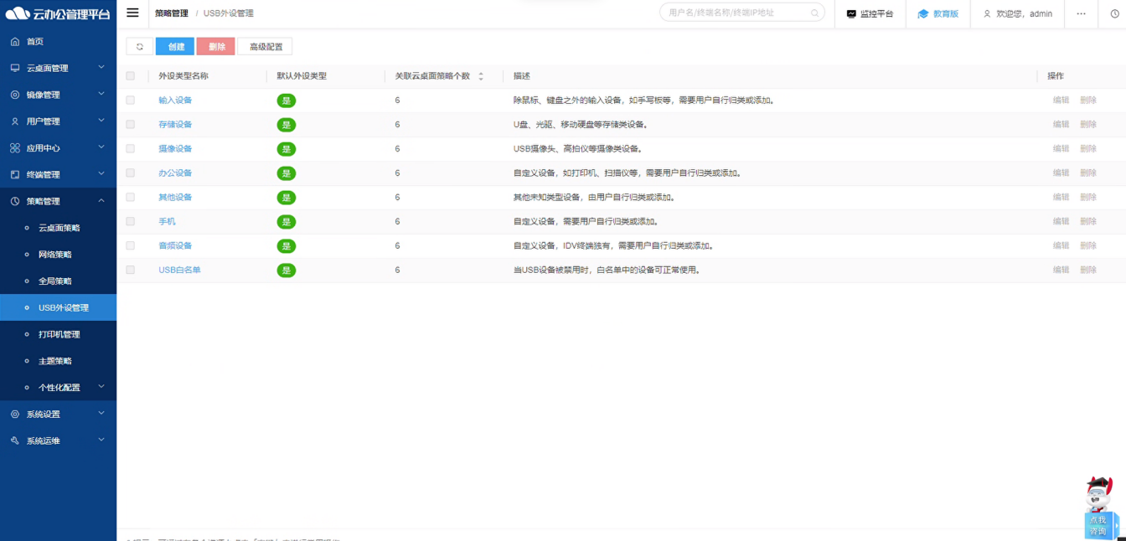Open the USB白名单 link

coord(179,270)
